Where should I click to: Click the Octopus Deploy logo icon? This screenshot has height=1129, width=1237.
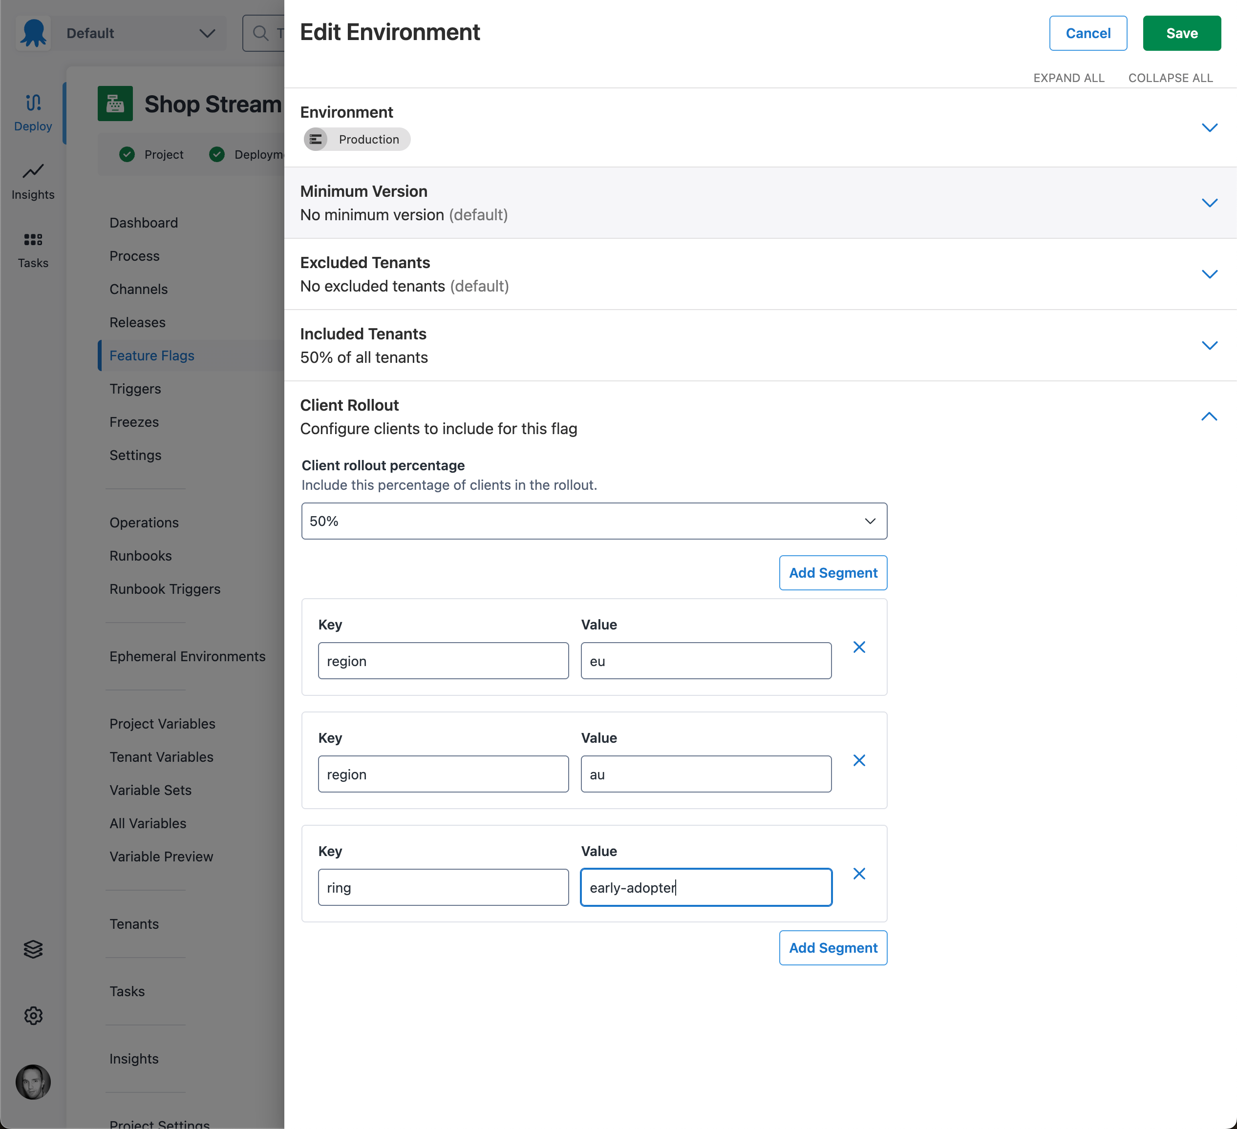[x=33, y=33]
